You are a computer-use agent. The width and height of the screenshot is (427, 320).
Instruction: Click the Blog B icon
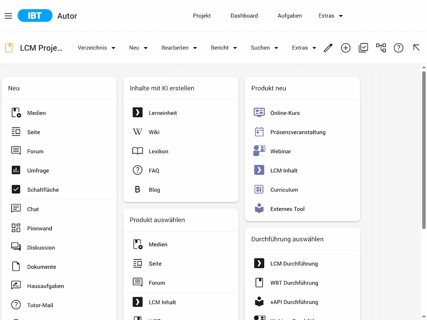[x=138, y=189]
